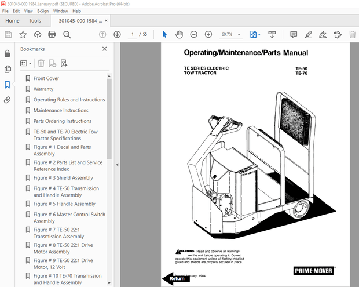
Task: Activate the Hand pan tool
Action: click(x=179, y=35)
